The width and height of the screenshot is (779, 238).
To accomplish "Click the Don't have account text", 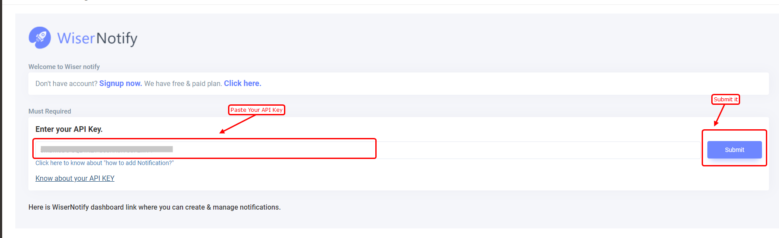I will tap(66, 83).
